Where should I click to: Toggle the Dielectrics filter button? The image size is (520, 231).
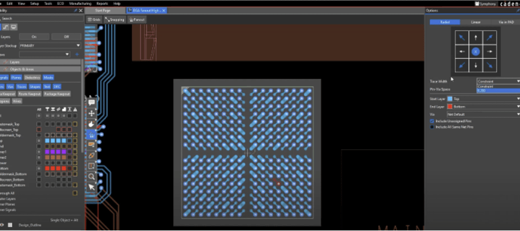coord(32,77)
